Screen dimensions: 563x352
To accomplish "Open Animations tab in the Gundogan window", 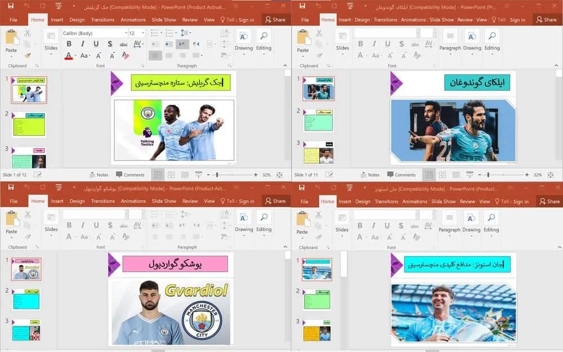I will [413, 20].
